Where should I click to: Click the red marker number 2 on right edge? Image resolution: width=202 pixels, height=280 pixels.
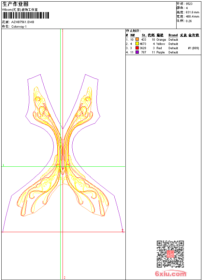pos(122,231)
